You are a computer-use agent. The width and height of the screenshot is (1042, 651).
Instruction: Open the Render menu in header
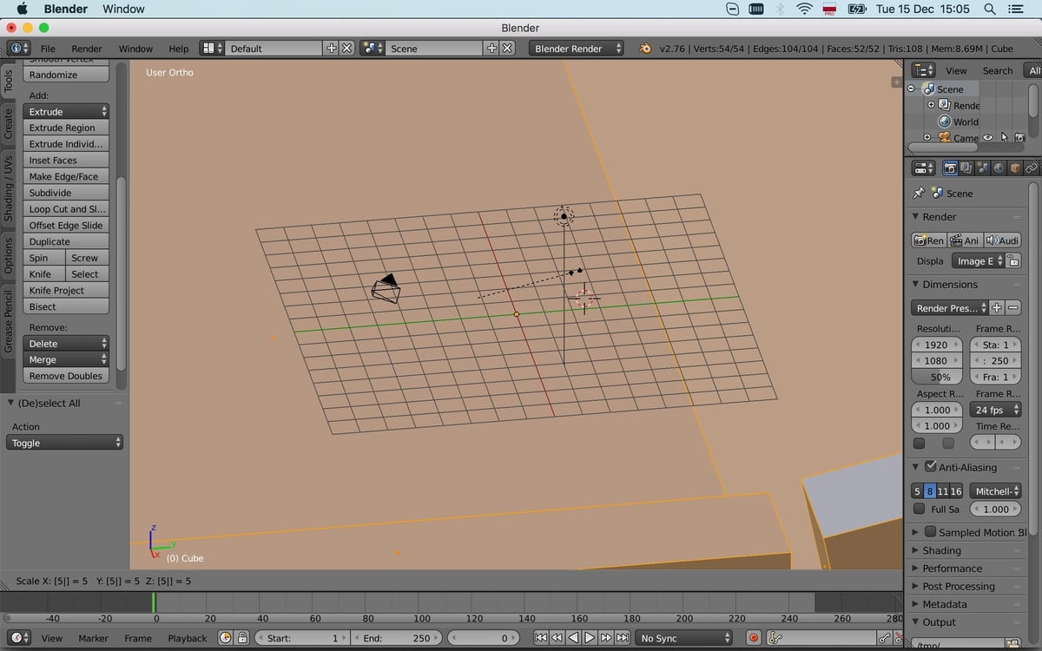click(86, 49)
